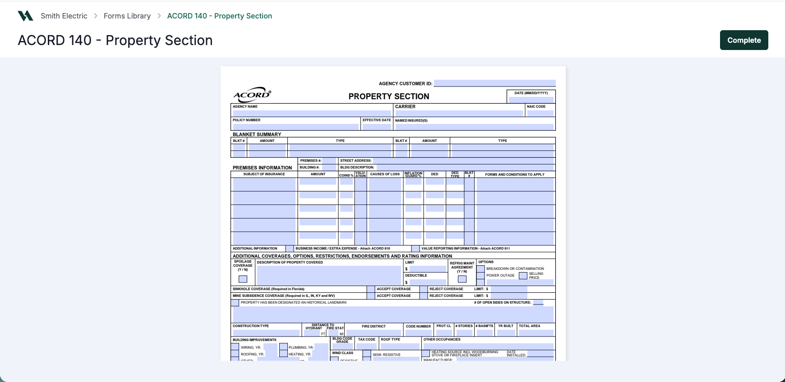Check Reject Coverage for Mine Subsidence

point(424,296)
